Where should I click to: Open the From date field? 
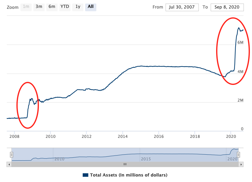coord(182,7)
